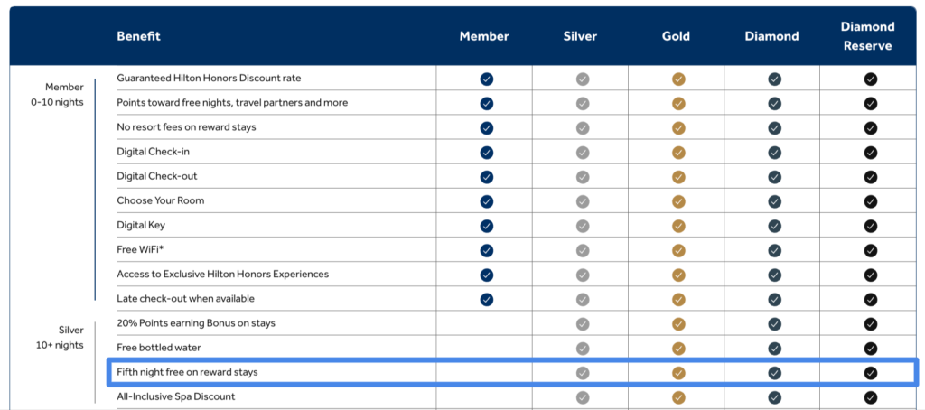The height and width of the screenshot is (410, 925).
Task: Select '20% Points earning Bonus on stays' text
Action: 196,323
